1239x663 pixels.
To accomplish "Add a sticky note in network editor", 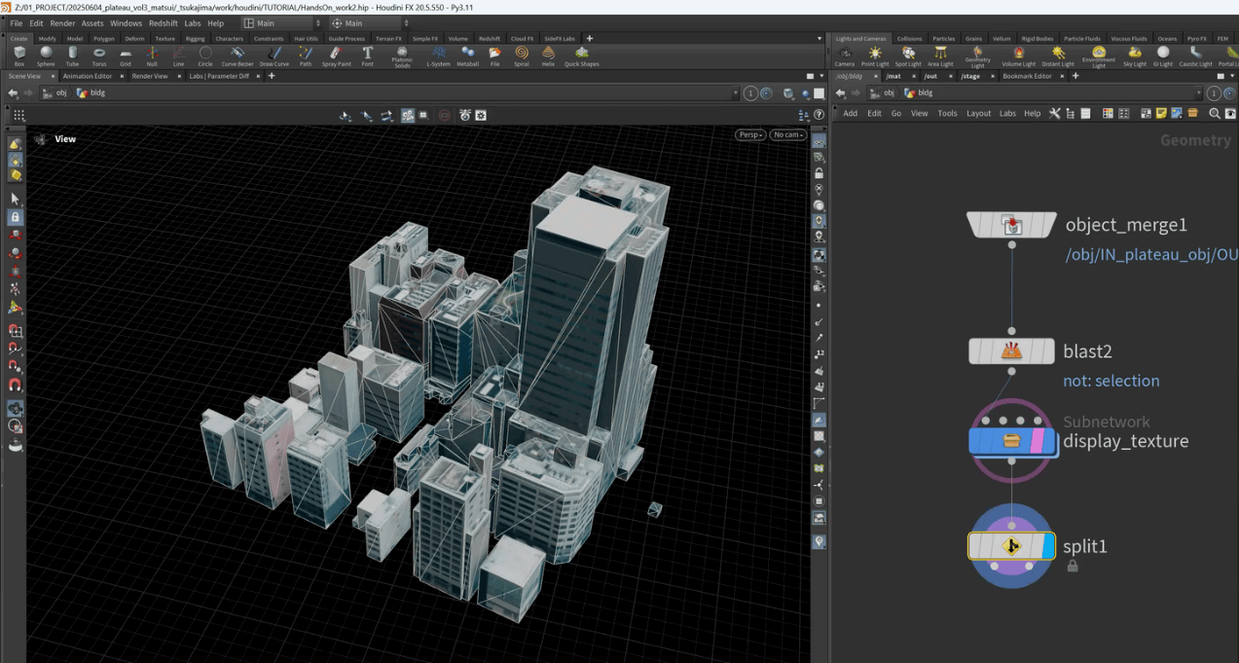I will coord(1161,114).
